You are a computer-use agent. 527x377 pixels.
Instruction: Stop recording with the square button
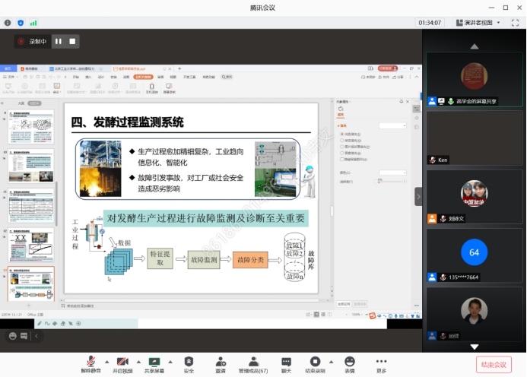click(x=72, y=41)
